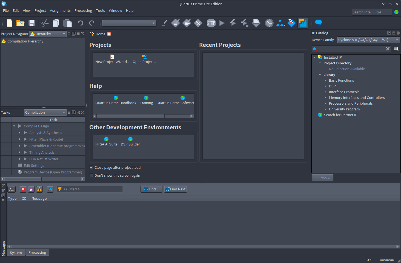The height and width of the screenshot is (263, 401).
Task: Open the Device Family dropdown
Action: [x=368, y=40]
